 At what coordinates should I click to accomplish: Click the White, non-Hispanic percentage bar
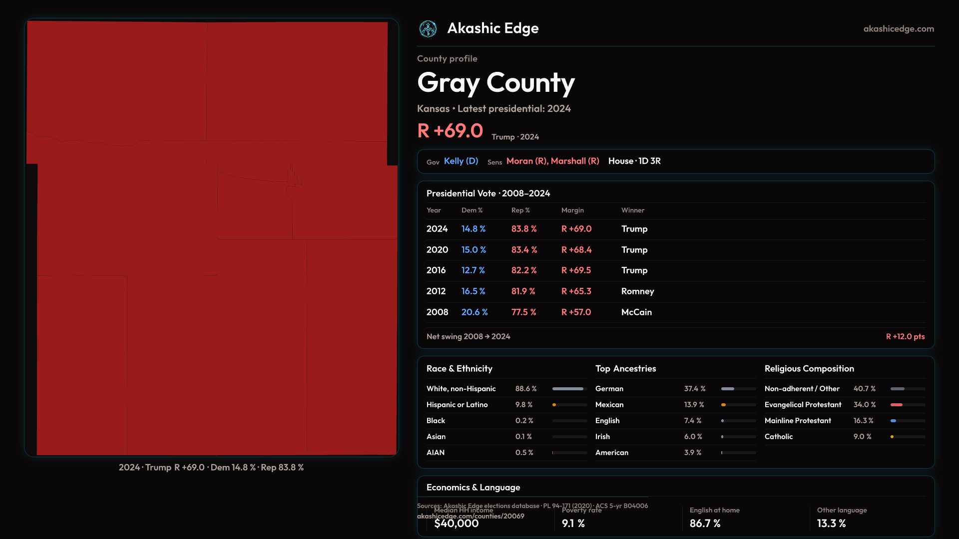(568, 389)
